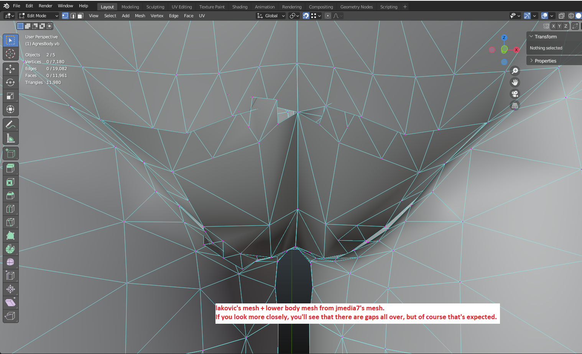The width and height of the screenshot is (582, 354).
Task: Open Global transform orientation dropdown
Action: (x=271, y=16)
